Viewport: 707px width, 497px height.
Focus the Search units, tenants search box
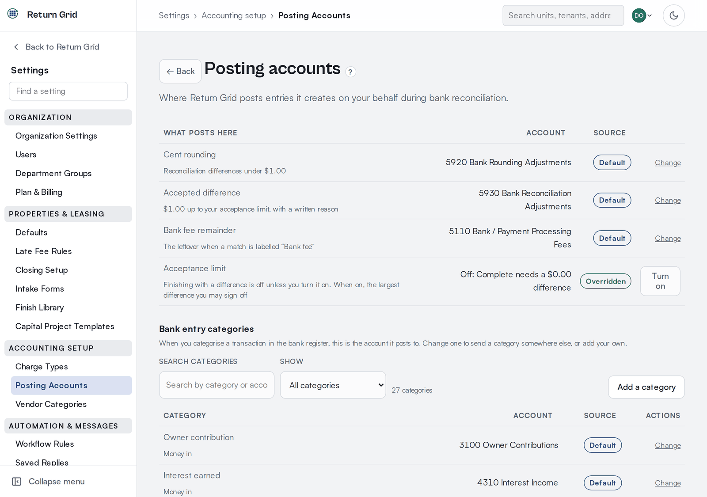point(563,15)
